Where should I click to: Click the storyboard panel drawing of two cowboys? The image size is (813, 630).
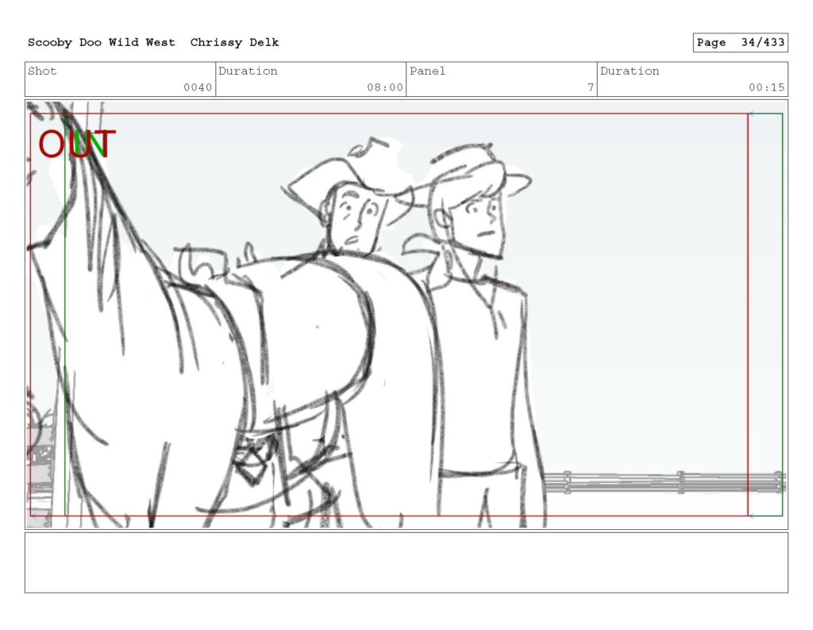[406, 315]
